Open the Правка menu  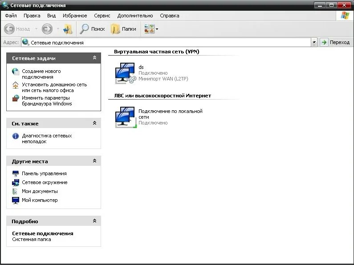(x=32, y=16)
